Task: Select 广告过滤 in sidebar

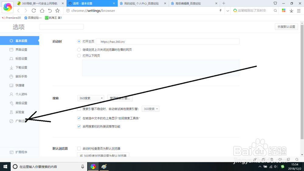Action: pos(19,121)
